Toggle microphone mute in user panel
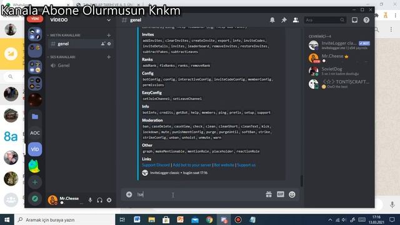 pyautogui.click(x=90, y=200)
